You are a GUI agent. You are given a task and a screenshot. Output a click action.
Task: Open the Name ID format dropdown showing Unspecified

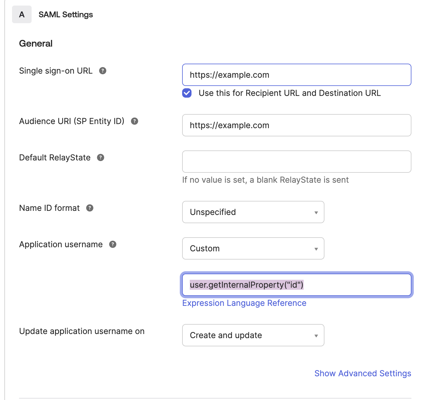point(253,212)
